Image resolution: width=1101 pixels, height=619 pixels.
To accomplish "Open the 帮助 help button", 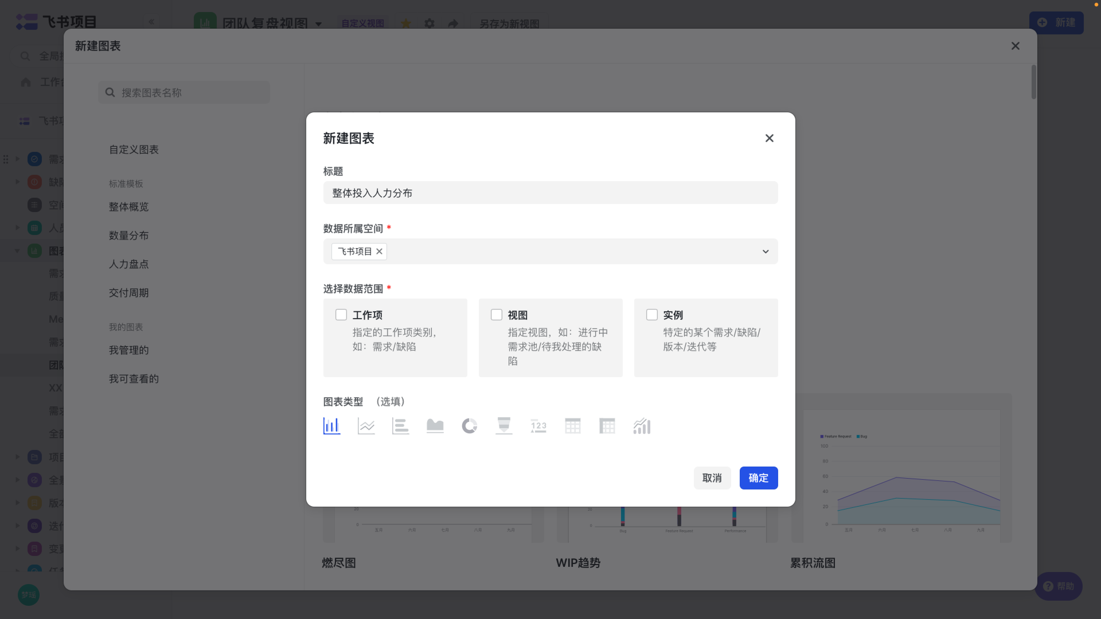I will [x=1058, y=586].
